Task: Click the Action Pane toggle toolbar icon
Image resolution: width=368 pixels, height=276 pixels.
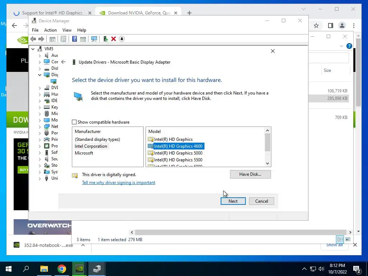Action: [x=83, y=39]
